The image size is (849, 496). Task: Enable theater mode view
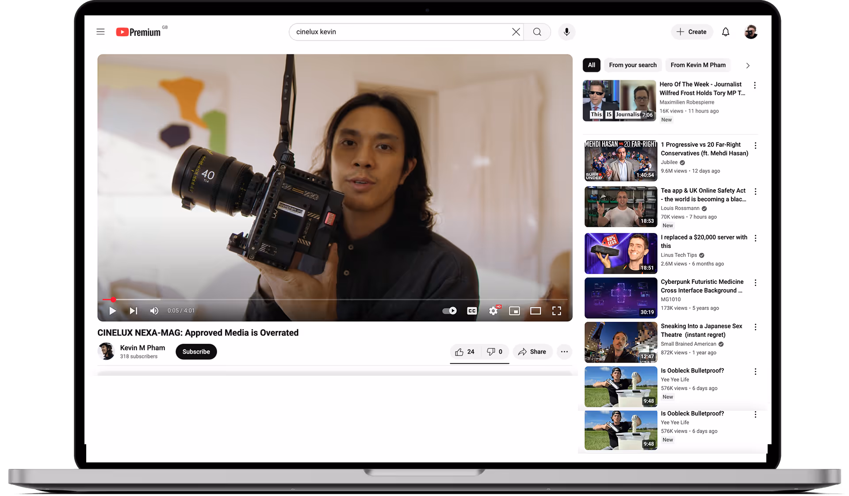[x=535, y=311]
